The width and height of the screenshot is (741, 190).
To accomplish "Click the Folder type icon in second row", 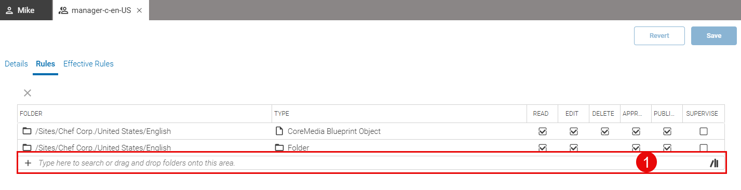I will click(279, 148).
